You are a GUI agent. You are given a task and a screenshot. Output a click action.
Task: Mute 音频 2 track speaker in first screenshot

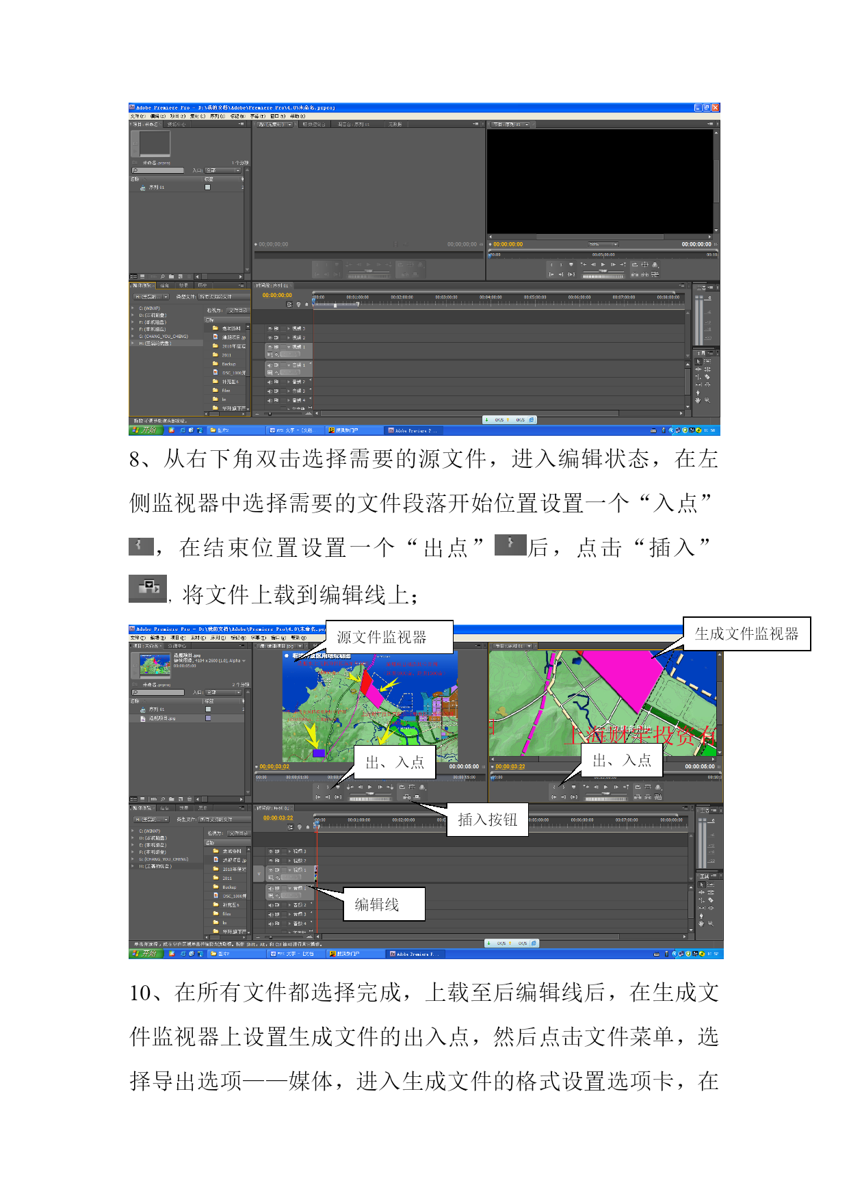point(270,382)
